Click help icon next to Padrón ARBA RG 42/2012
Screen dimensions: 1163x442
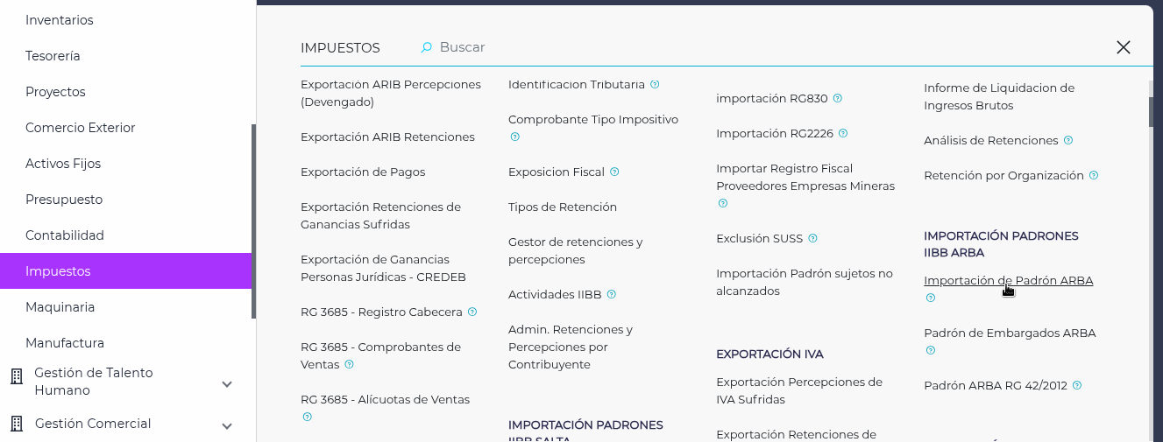1077,386
